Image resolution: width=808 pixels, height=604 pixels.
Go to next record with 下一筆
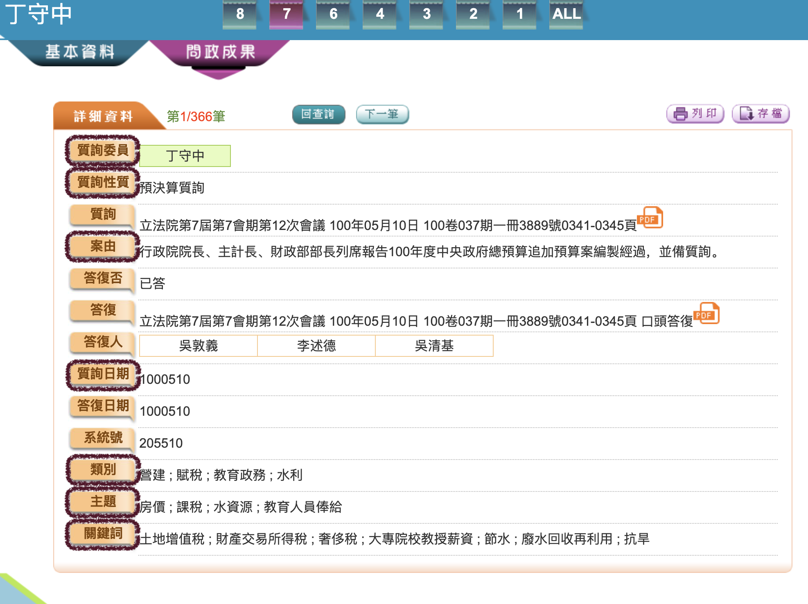tap(382, 114)
